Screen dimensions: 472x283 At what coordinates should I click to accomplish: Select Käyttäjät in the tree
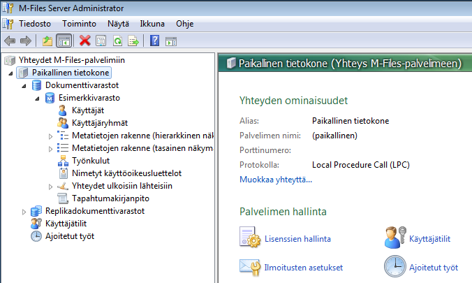pyautogui.click(x=88, y=110)
